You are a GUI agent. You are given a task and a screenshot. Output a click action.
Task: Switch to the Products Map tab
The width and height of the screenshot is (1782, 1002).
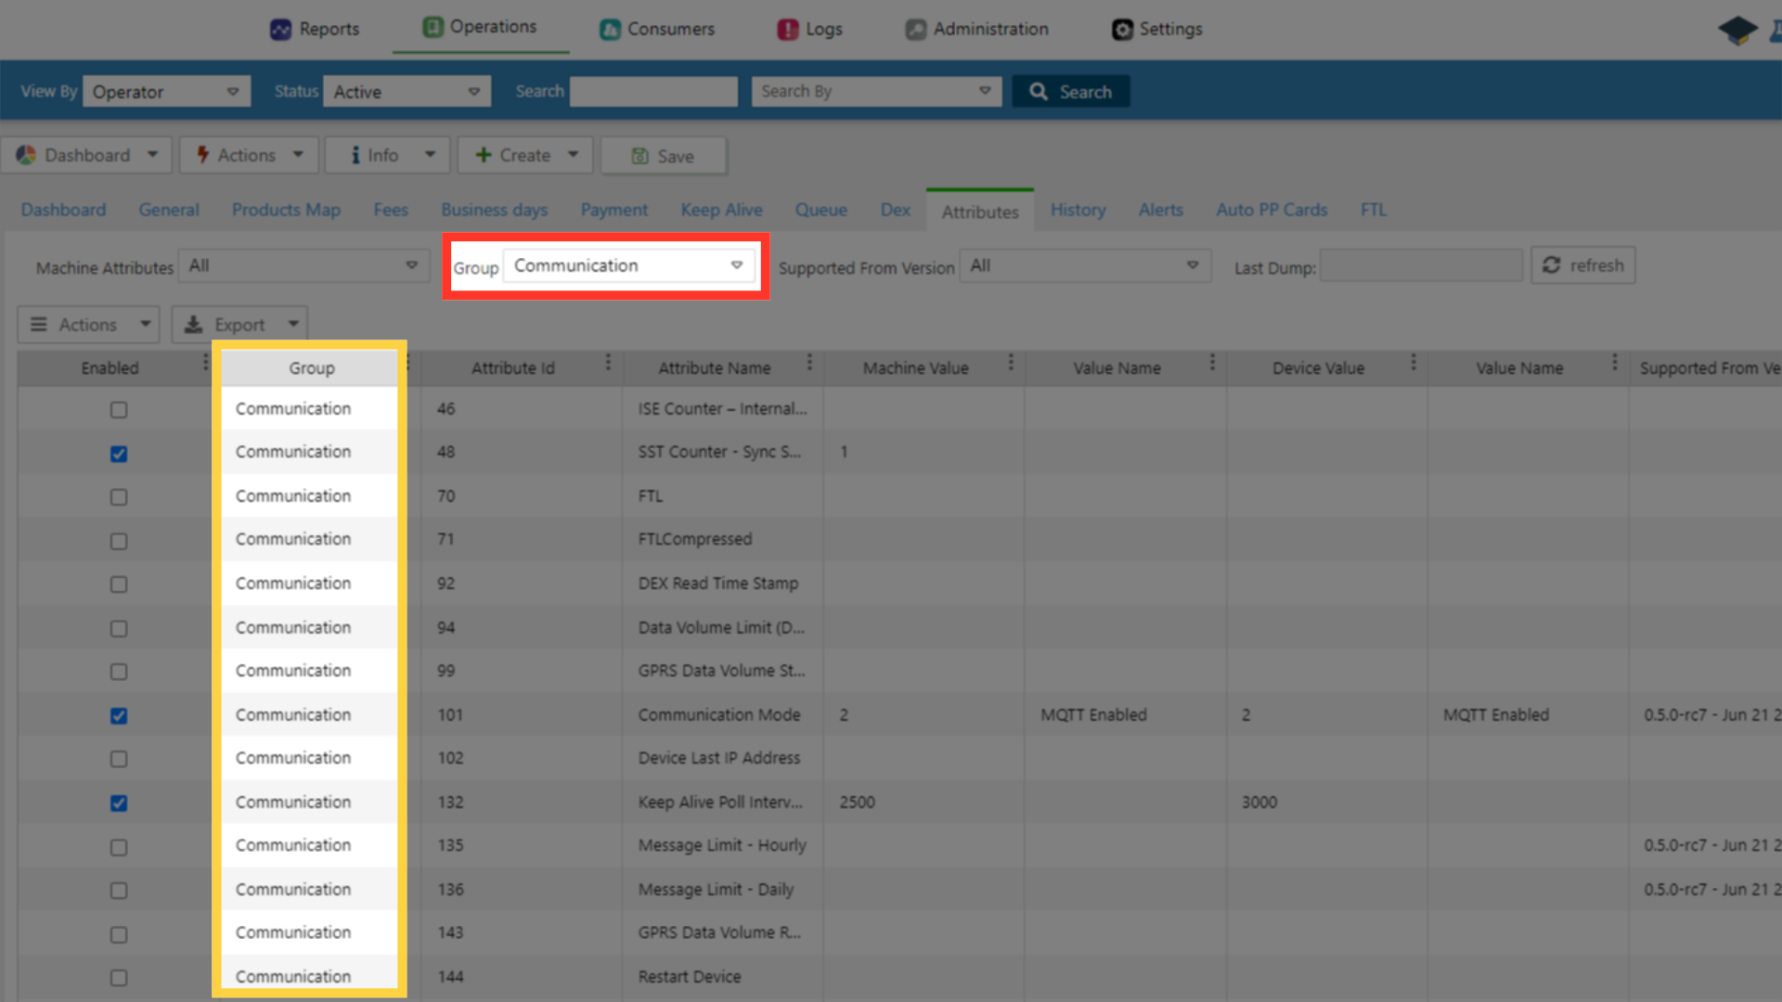[x=286, y=211]
